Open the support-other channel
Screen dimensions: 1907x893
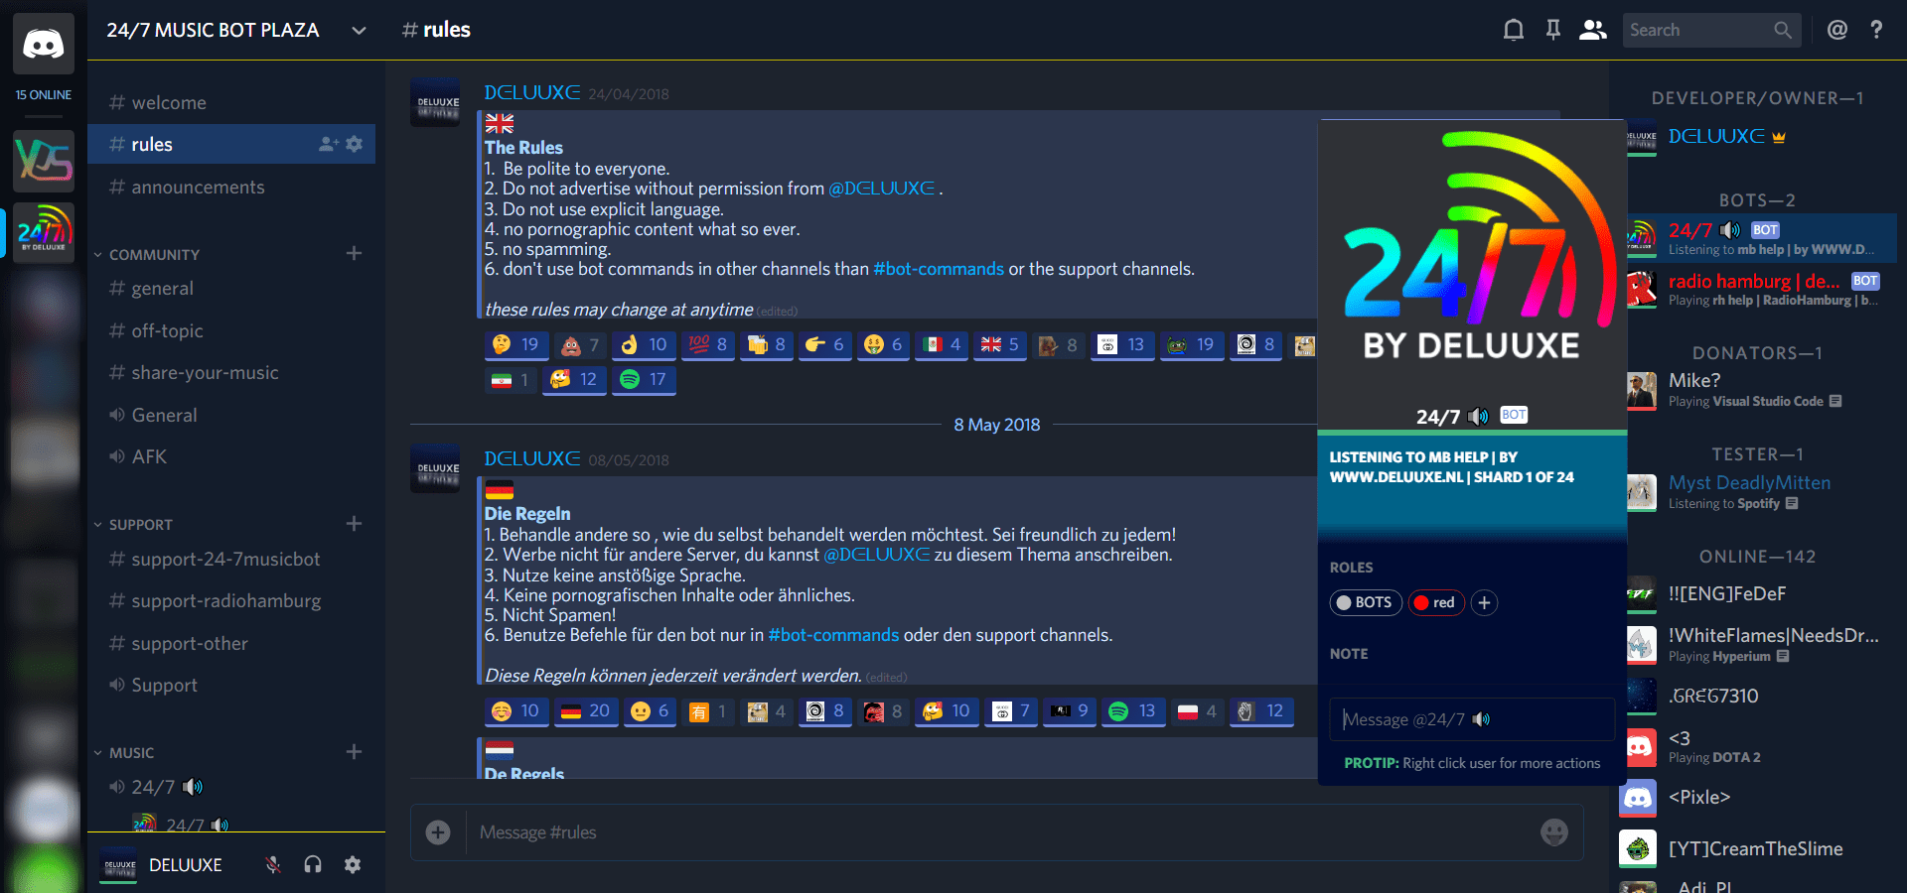pos(231,643)
